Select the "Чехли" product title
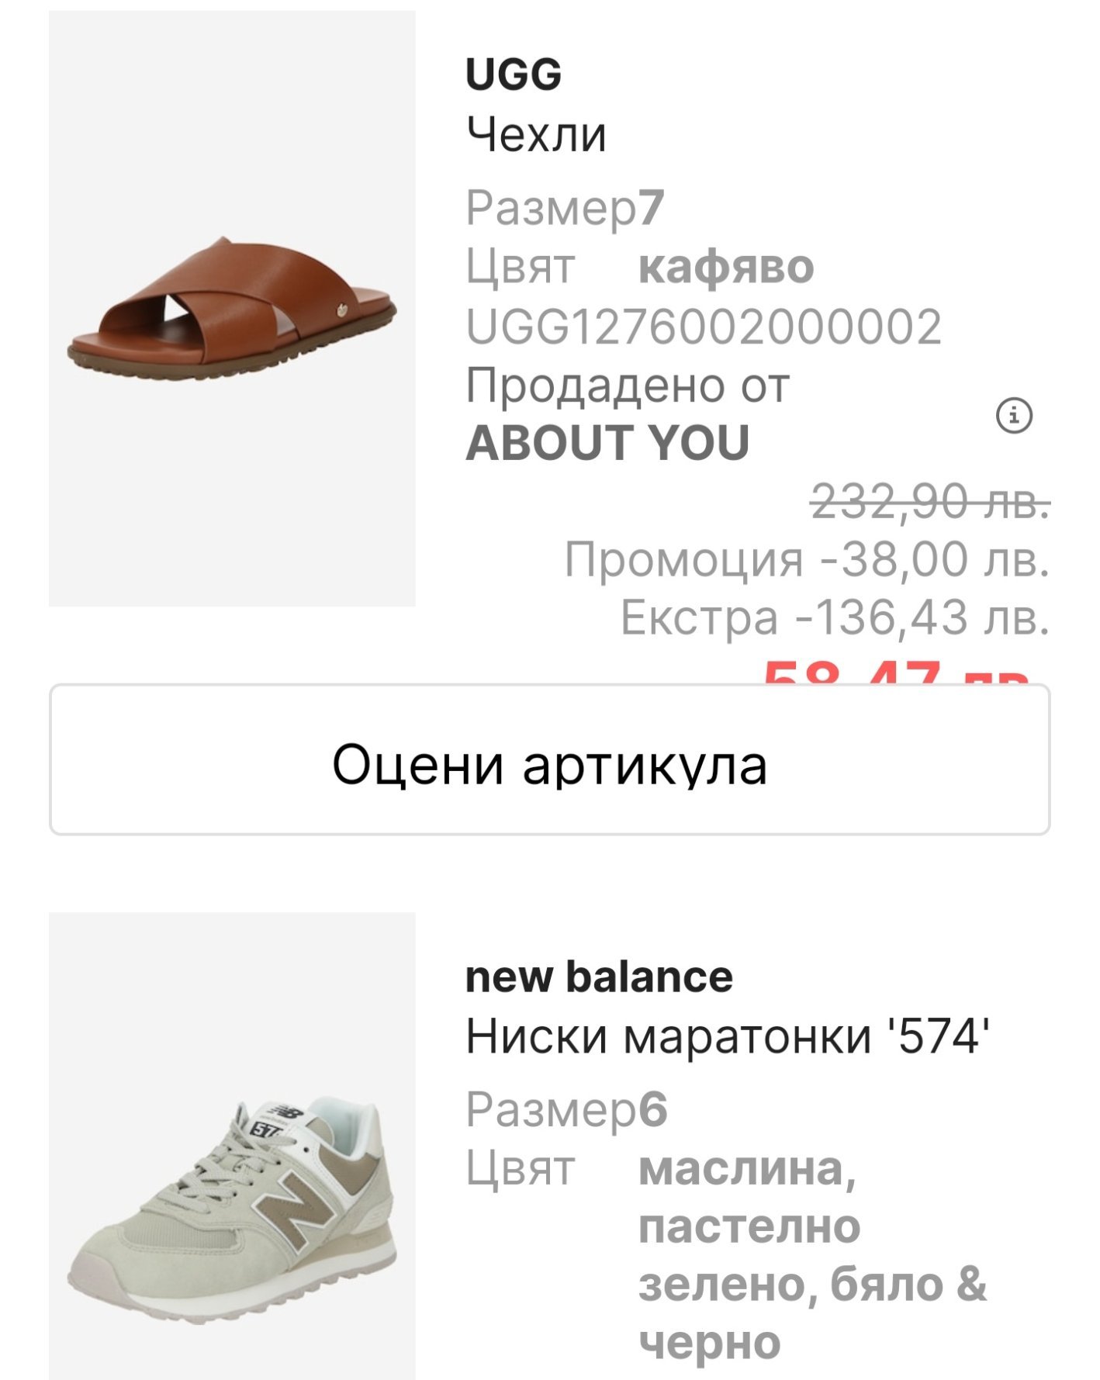Image resolution: width=1100 pixels, height=1380 pixels. [536, 134]
